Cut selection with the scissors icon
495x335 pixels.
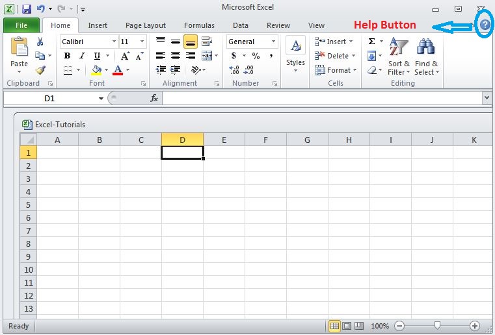(40, 42)
